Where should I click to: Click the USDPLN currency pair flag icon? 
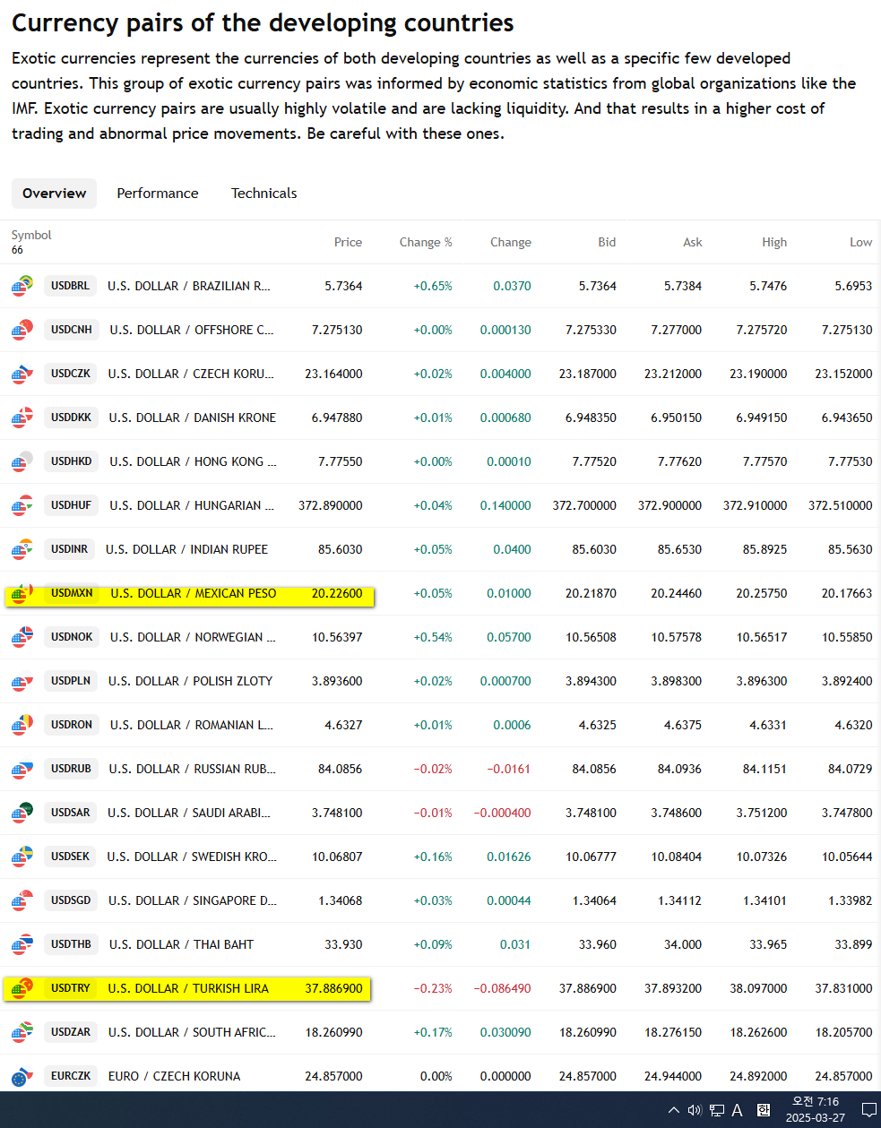[22, 681]
